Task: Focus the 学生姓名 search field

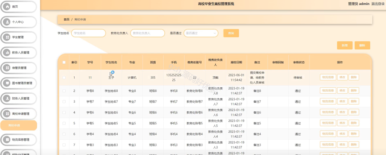Action: [89, 33]
